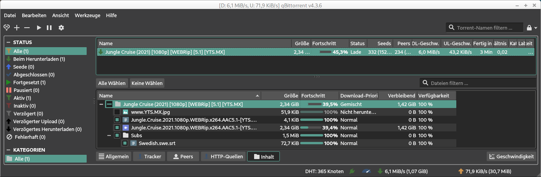
Task: Switch to the HTTP-Quellen tab
Action: point(223,156)
